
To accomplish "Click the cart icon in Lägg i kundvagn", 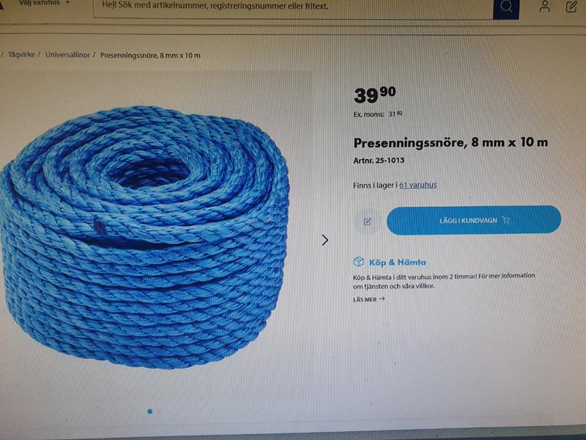I will pos(506,220).
